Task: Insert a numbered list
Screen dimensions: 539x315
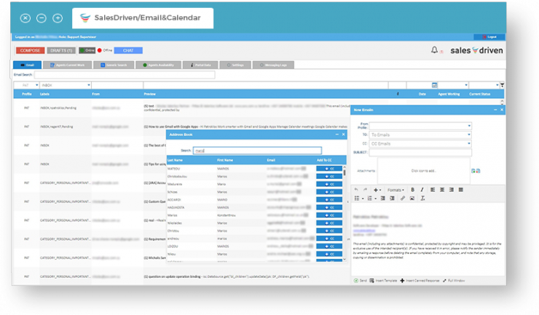Action: click(370, 198)
